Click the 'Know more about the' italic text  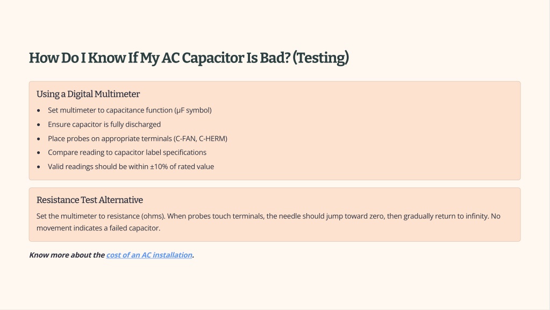67,255
